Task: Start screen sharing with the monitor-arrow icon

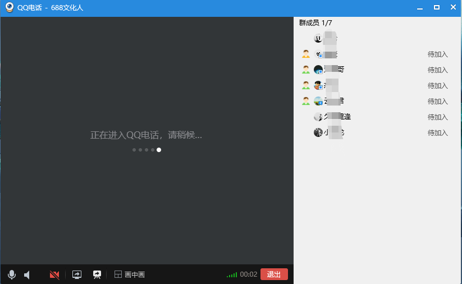Action: [77, 275]
